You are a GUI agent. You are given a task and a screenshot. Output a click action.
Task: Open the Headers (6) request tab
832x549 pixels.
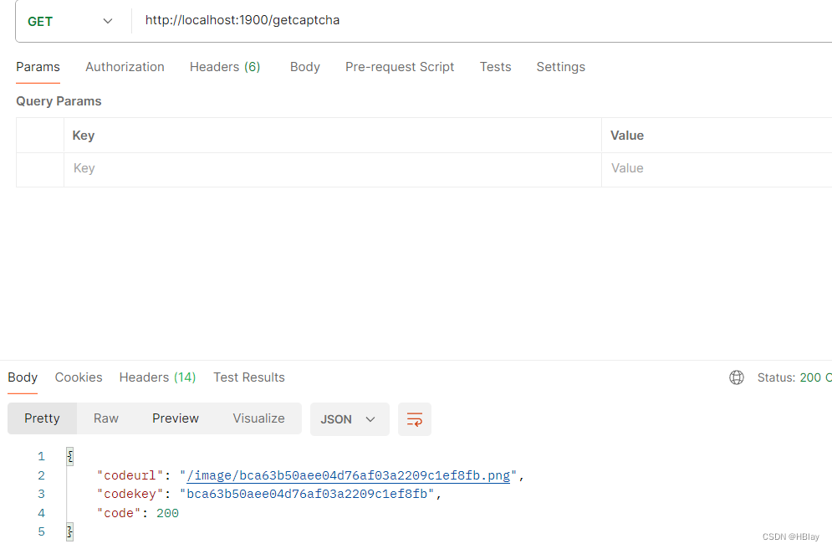pyautogui.click(x=224, y=67)
